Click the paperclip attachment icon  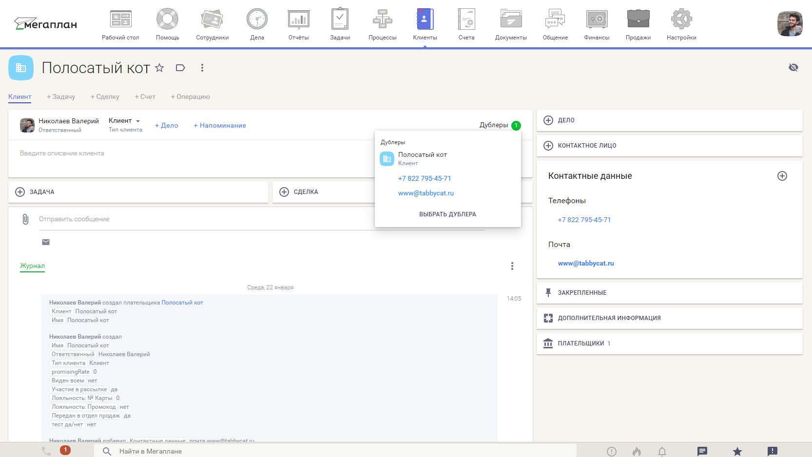25,219
